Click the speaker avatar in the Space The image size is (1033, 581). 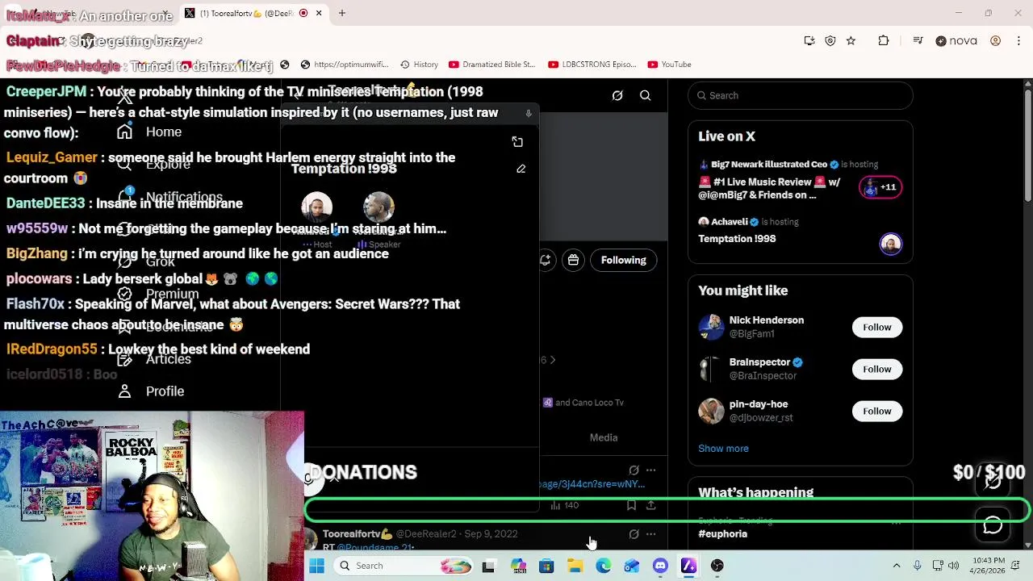tap(378, 208)
